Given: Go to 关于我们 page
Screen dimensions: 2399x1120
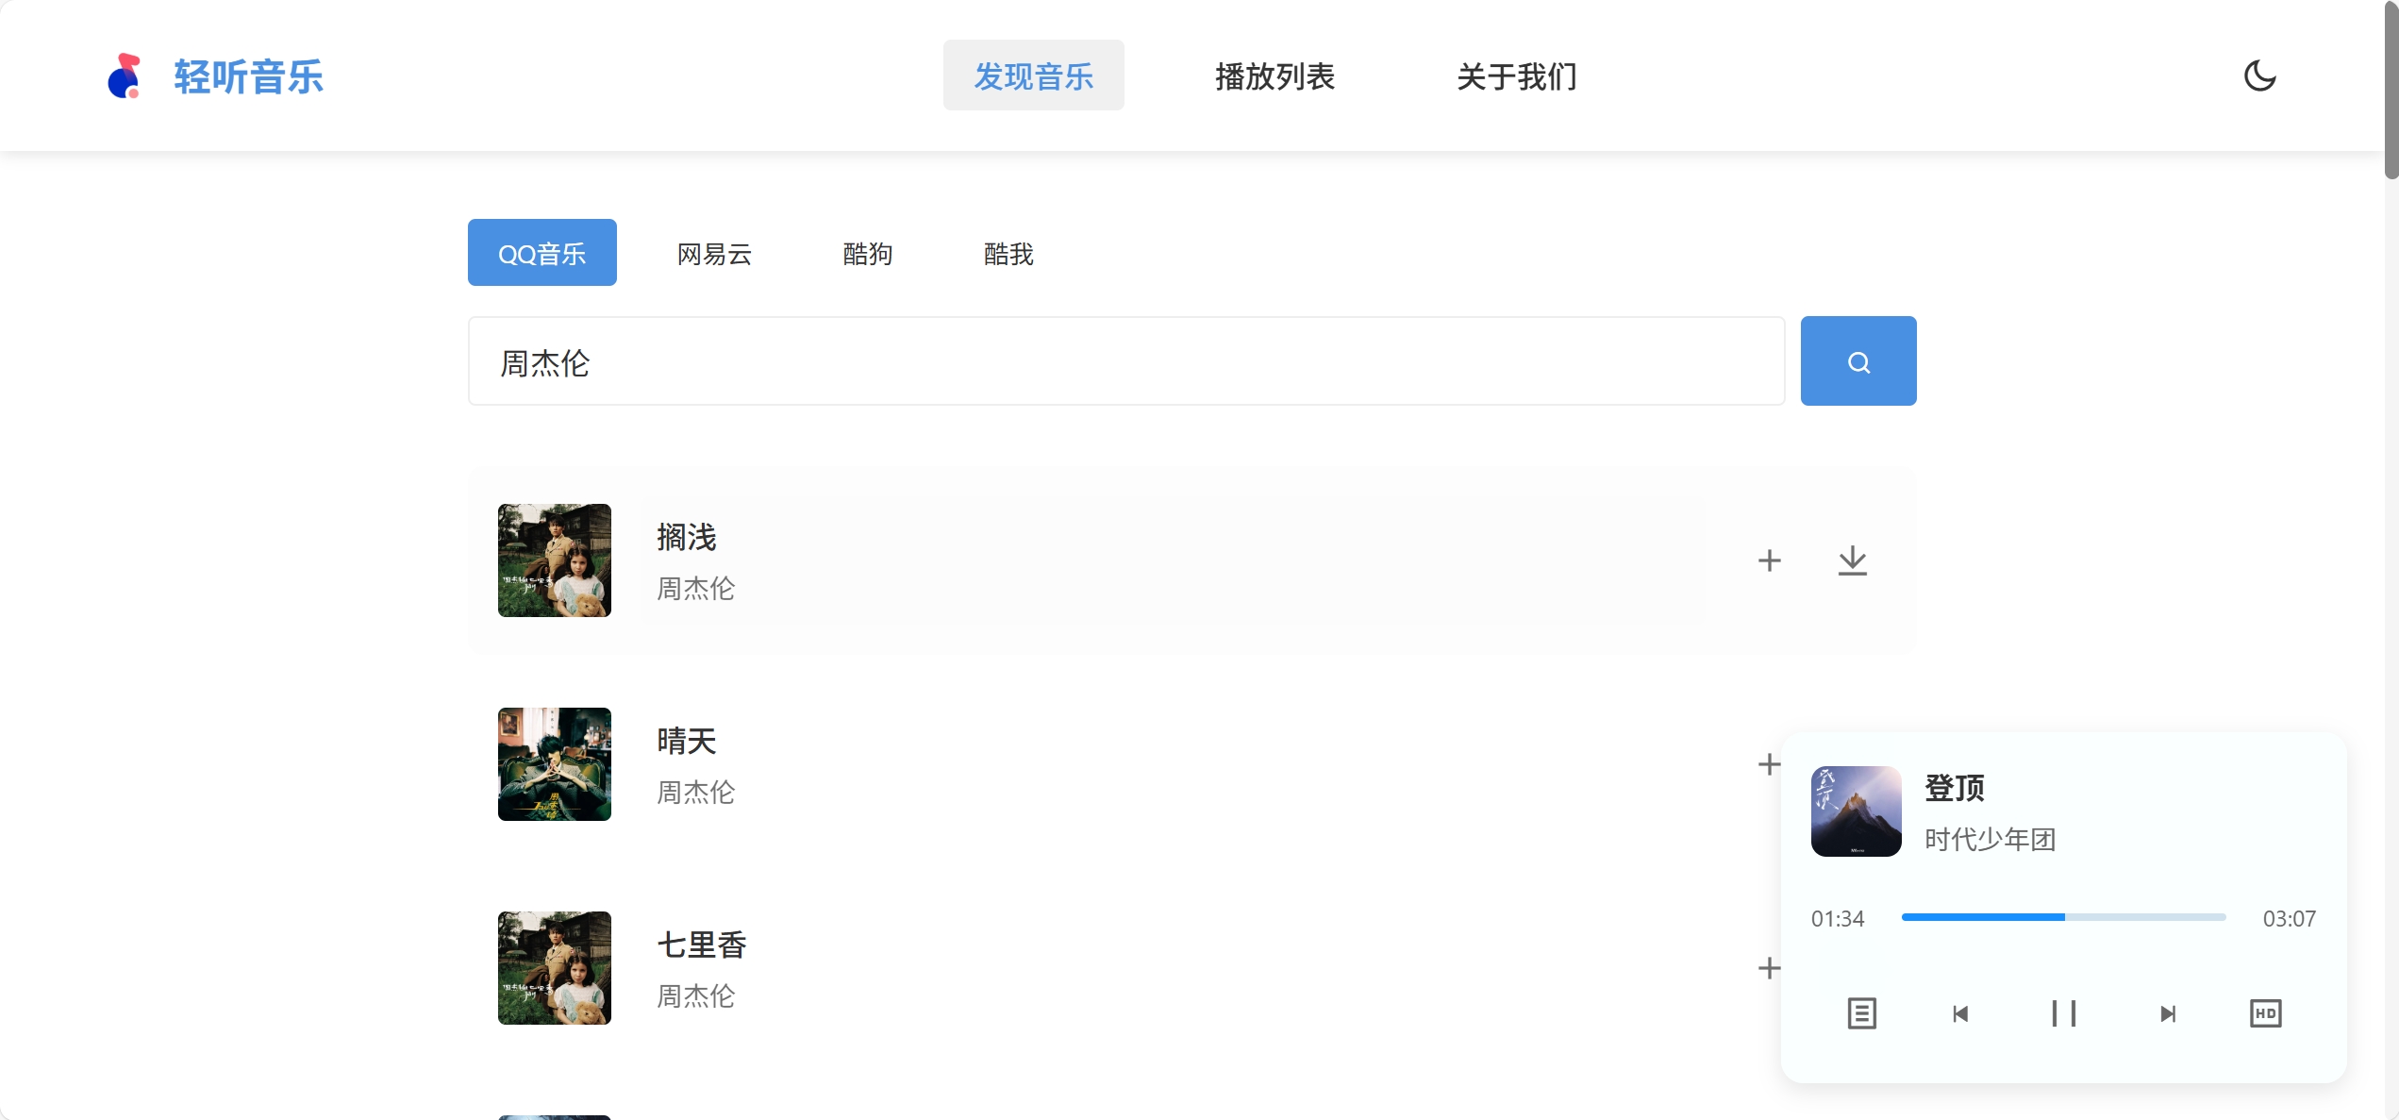Looking at the screenshot, I should coord(1516,75).
